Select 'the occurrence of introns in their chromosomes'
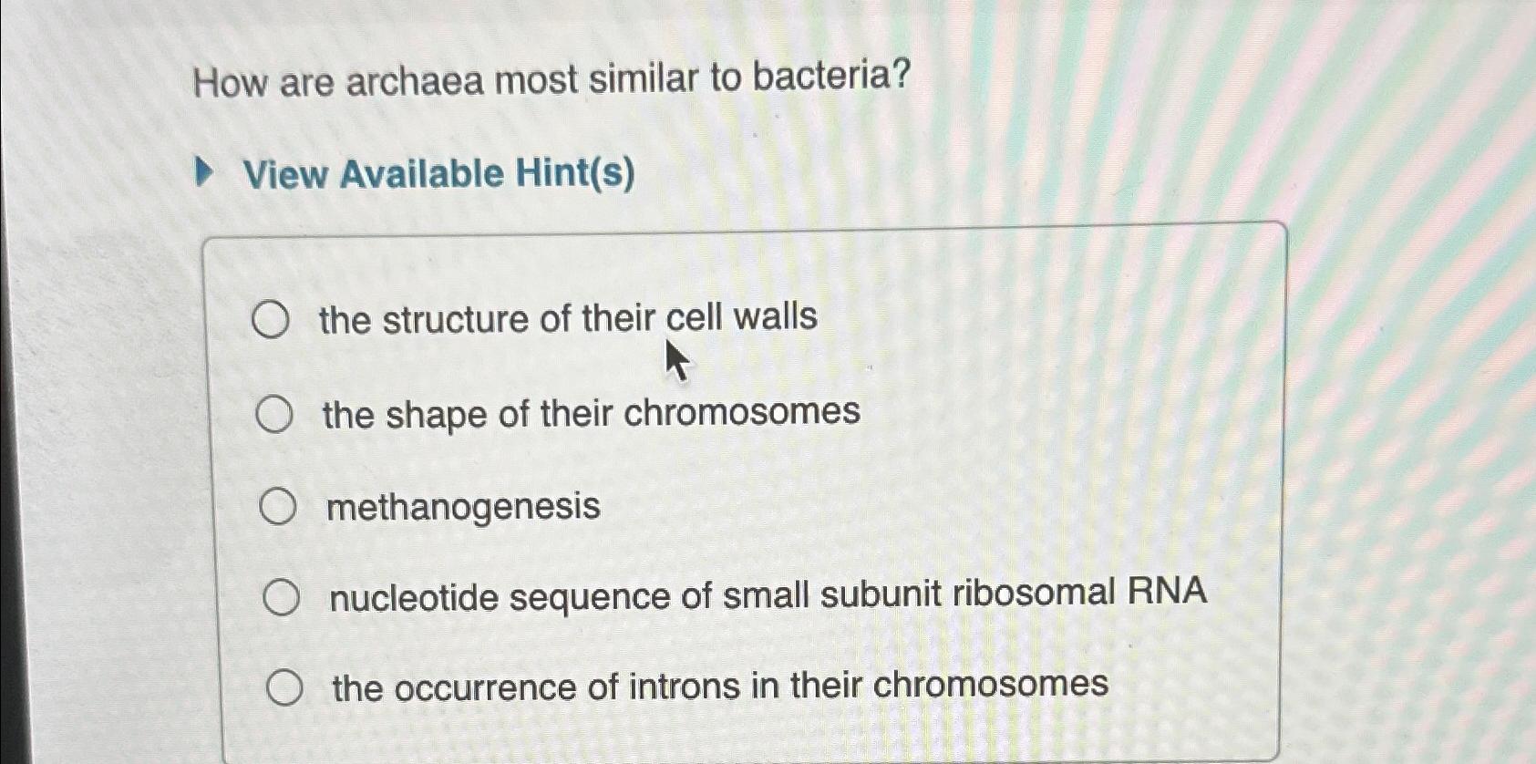This screenshot has height=764, width=1536. 285,687
